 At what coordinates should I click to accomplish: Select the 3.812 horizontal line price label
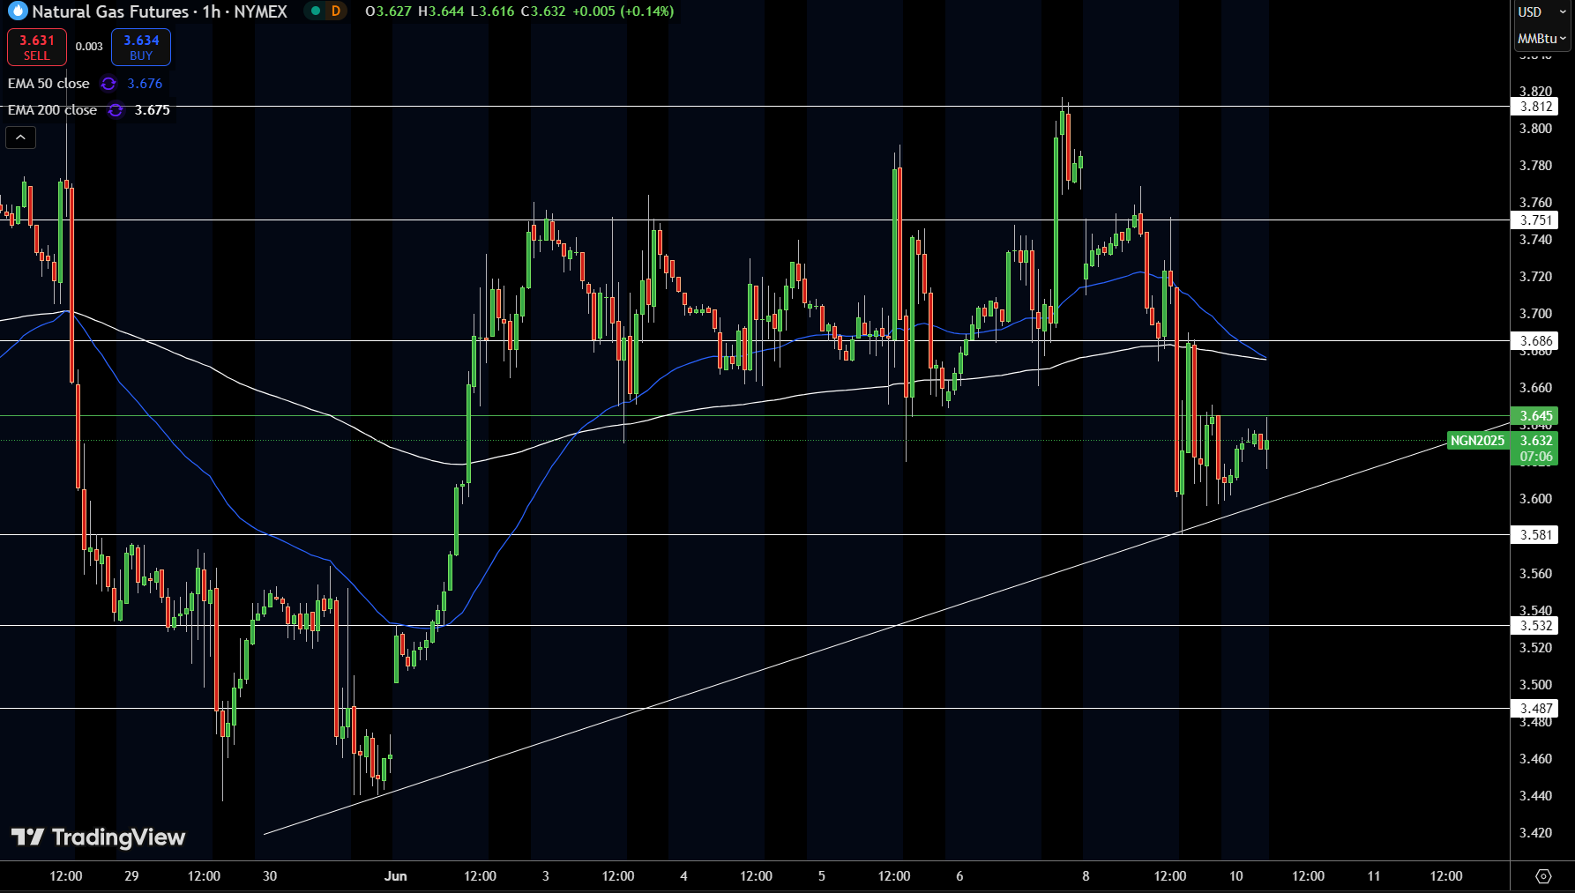[1535, 107]
